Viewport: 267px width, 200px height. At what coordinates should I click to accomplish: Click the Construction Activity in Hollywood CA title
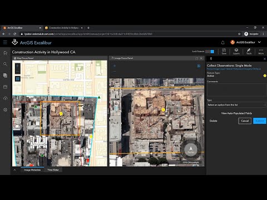[44, 52]
